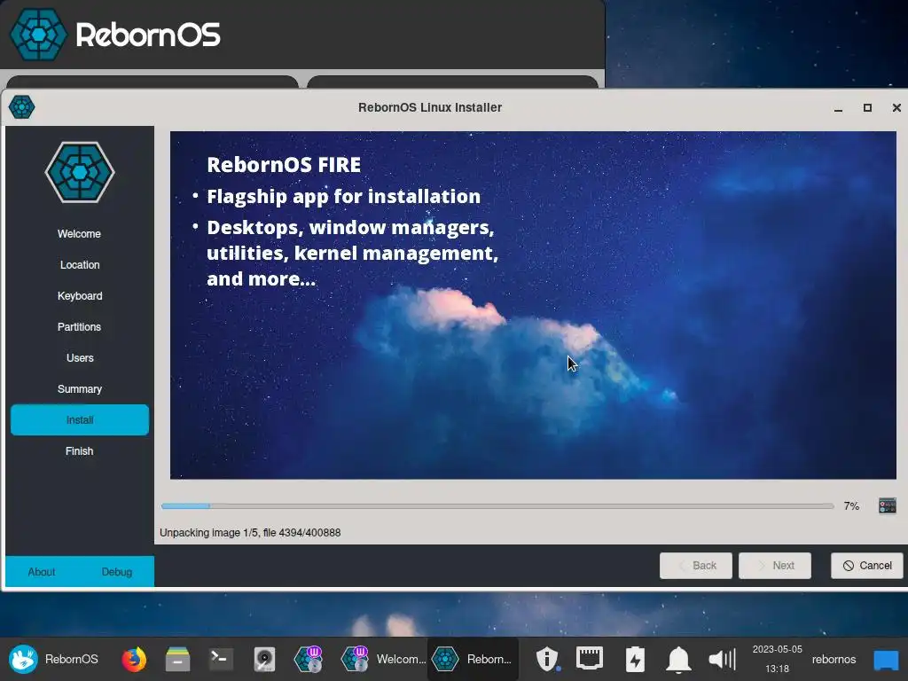Image resolution: width=908 pixels, height=681 pixels.
Task: Open the security shield tray icon
Action: click(x=546, y=659)
